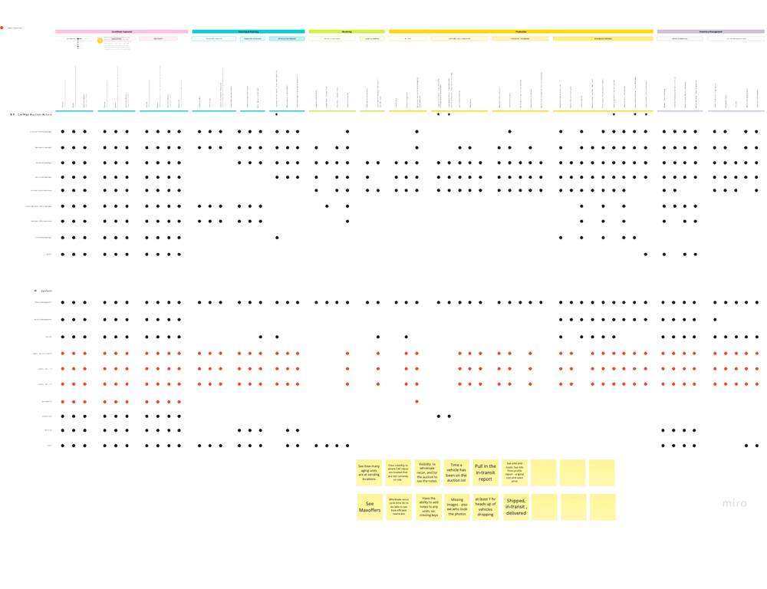Screen dimensions: 767x589
Task: Select the 'at least 1 hr heads up' sticky
Action: click(486, 507)
